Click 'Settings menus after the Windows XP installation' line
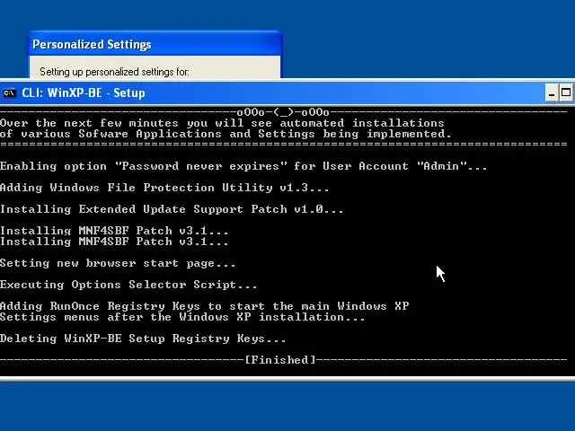The width and height of the screenshot is (575, 431). (182, 317)
